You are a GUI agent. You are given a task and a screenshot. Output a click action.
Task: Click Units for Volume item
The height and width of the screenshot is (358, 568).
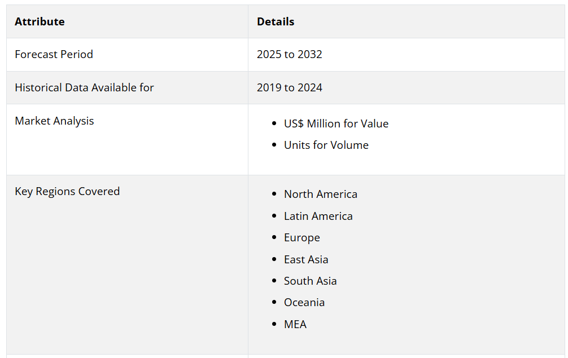(x=326, y=145)
